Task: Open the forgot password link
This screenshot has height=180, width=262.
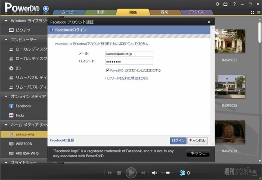Action: pyautogui.click(x=127, y=78)
